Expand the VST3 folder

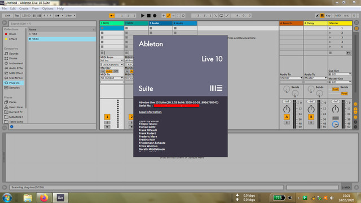(30, 39)
